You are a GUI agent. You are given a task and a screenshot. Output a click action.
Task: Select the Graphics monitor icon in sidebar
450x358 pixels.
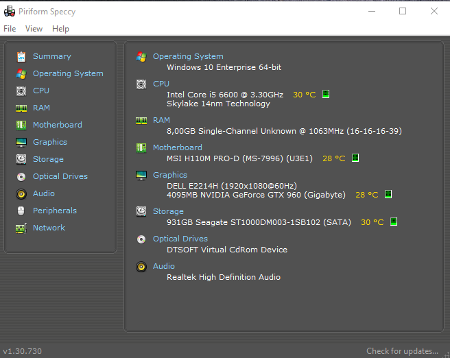pos(21,142)
